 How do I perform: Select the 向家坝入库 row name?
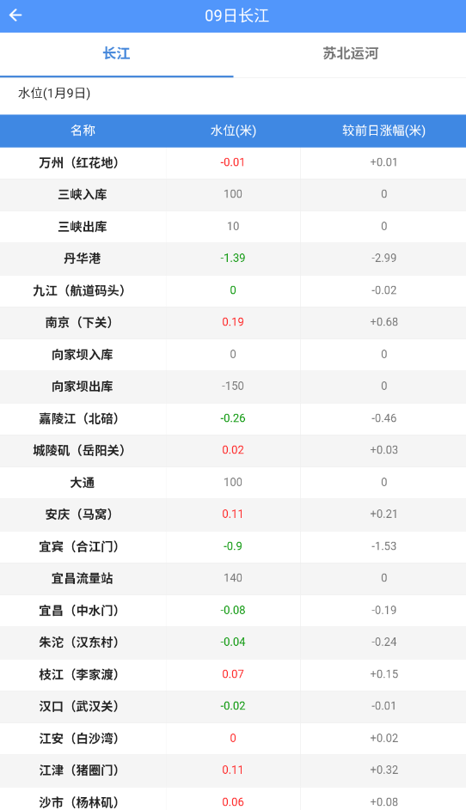[83, 355]
